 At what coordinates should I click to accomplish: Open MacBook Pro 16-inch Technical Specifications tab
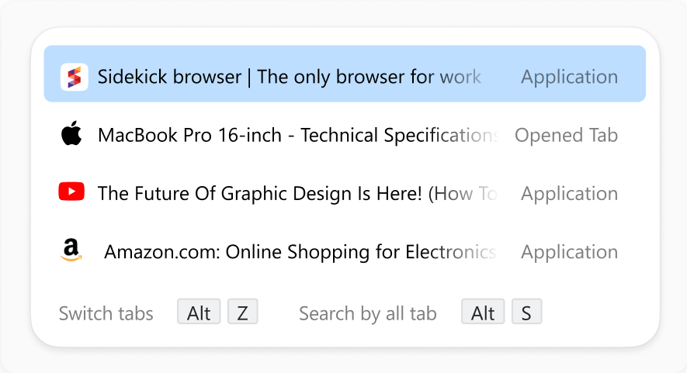[x=345, y=135]
